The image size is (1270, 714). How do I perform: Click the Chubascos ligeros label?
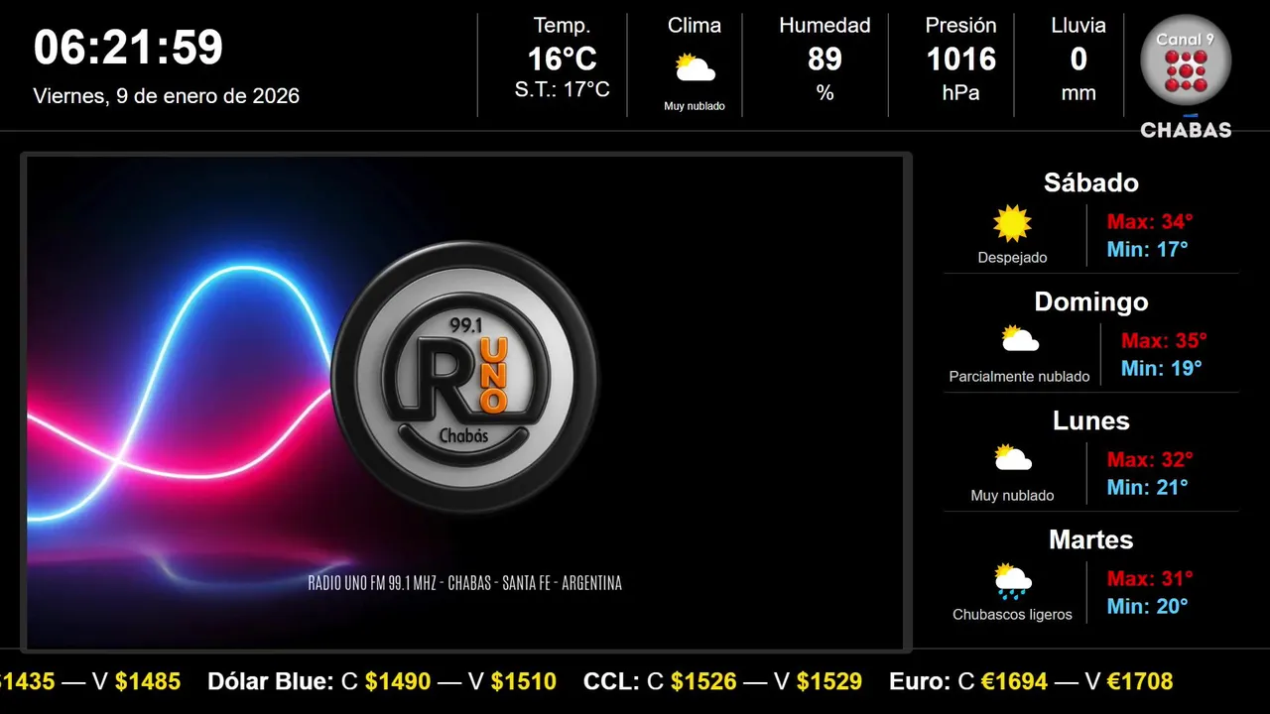pyautogui.click(x=1012, y=615)
